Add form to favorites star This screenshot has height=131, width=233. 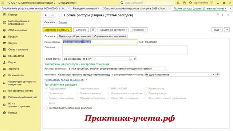60,15
